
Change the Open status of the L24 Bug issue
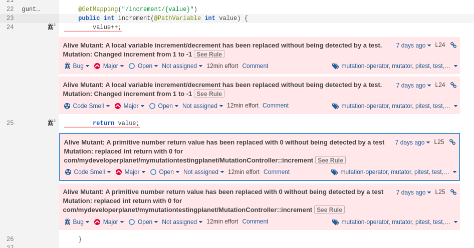pyautogui.click(x=143, y=66)
